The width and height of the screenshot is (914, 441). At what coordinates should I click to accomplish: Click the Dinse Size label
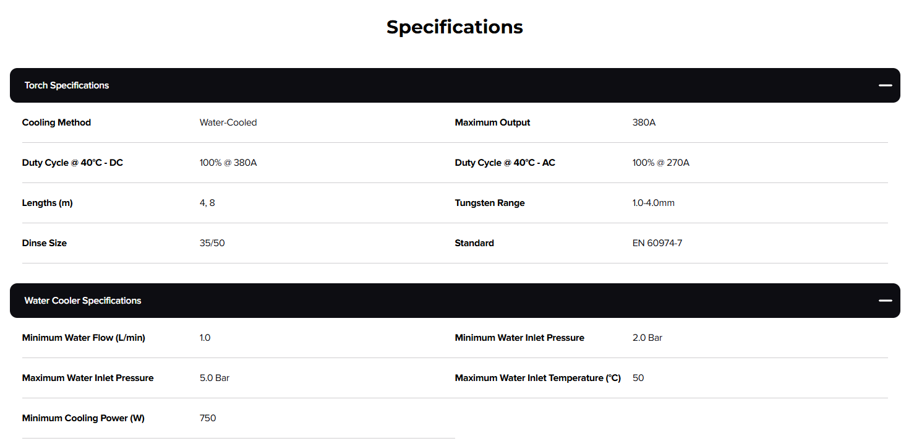tap(44, 243)
